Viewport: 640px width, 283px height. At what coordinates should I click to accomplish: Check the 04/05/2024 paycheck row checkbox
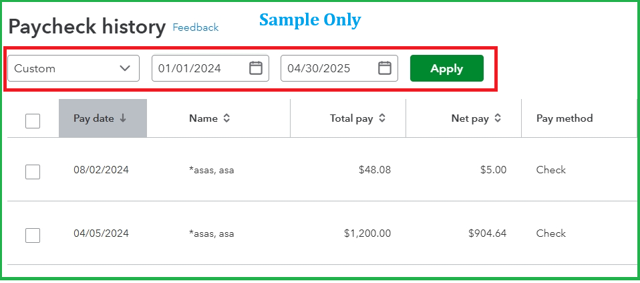33,235
